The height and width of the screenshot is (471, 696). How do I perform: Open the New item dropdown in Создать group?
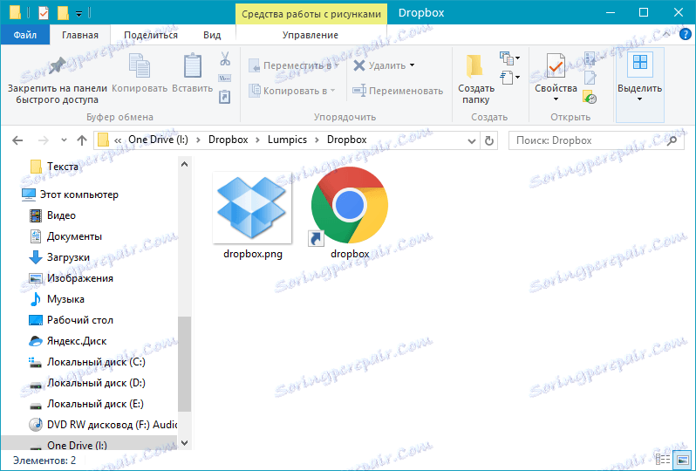tap(509, 58)
